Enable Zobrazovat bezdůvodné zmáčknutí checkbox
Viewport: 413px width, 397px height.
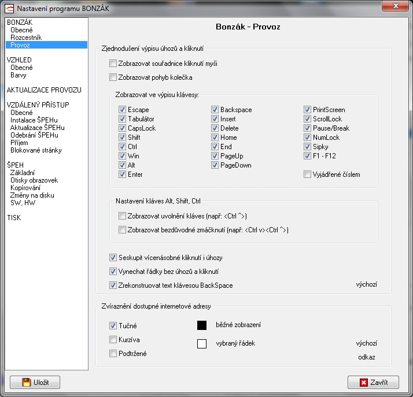pos(122,230)
